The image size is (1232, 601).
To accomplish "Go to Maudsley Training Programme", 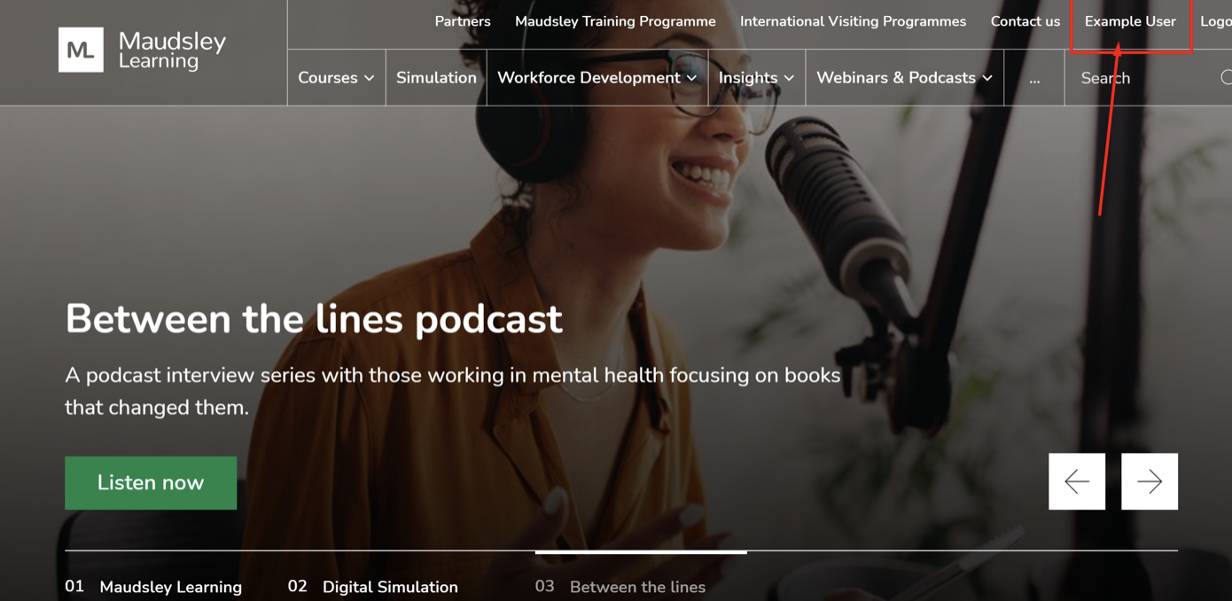I will pos(615,21).
